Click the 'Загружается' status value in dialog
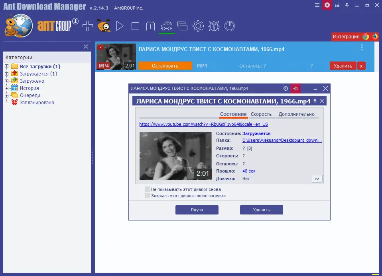Viewport: 382px width, 276px height. click(x=256, y=133)
